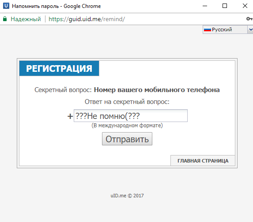This screenshot has height=222, width=253.
Task: Maximize the Chrome popup window
Action: click(x=225, y=6)
